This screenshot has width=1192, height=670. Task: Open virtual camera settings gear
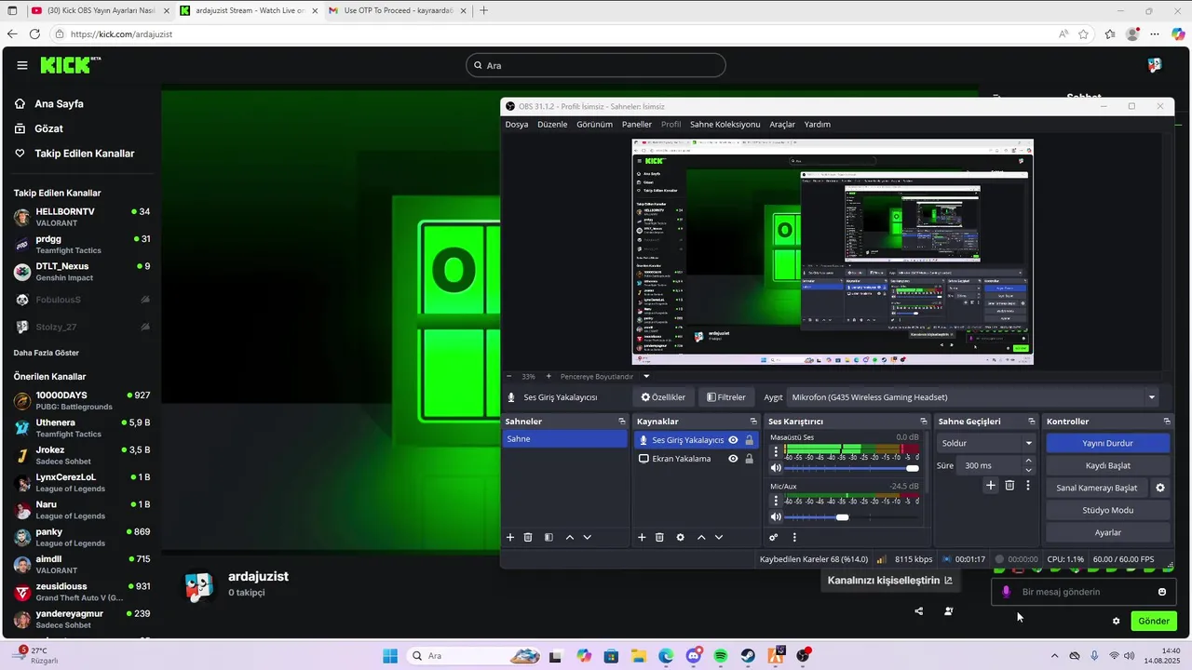1160,488
